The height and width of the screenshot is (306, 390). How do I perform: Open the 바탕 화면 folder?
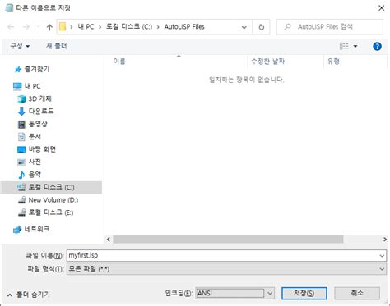click(x=42, y=149)
